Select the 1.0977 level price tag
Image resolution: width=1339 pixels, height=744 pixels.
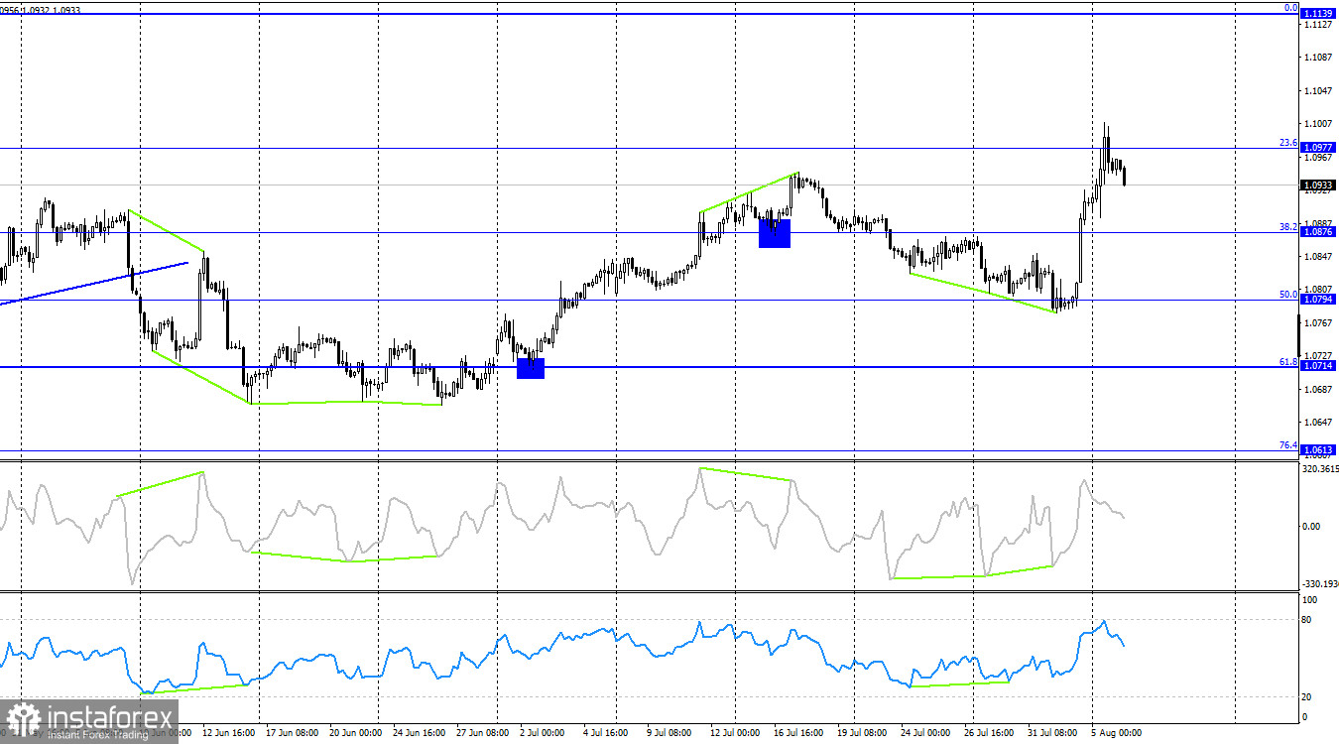tap(1317, 148)
